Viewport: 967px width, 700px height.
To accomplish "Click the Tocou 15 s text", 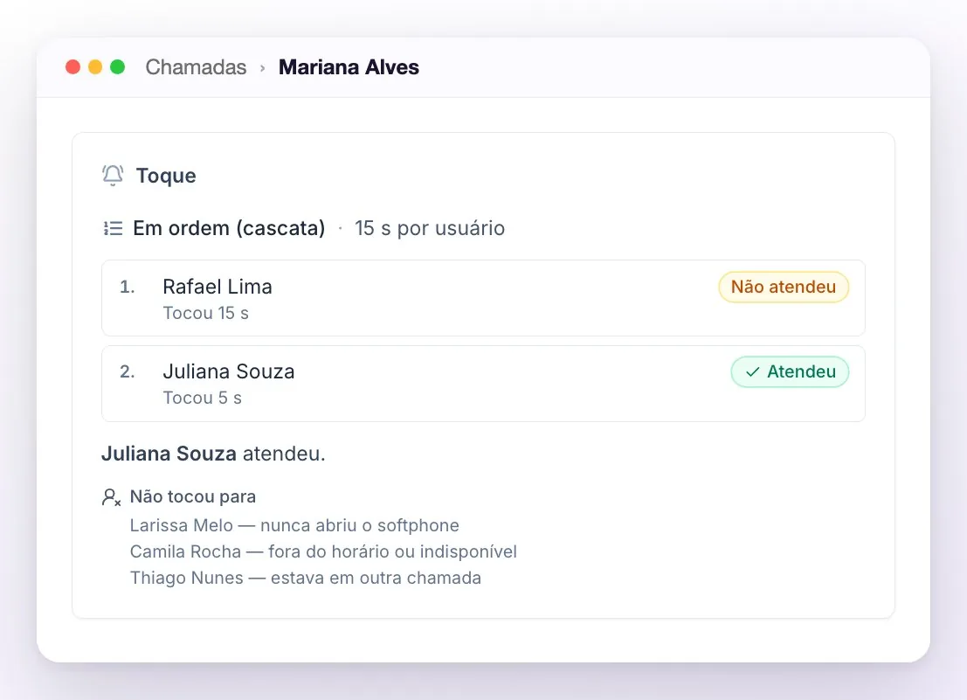I will (205, 314).
